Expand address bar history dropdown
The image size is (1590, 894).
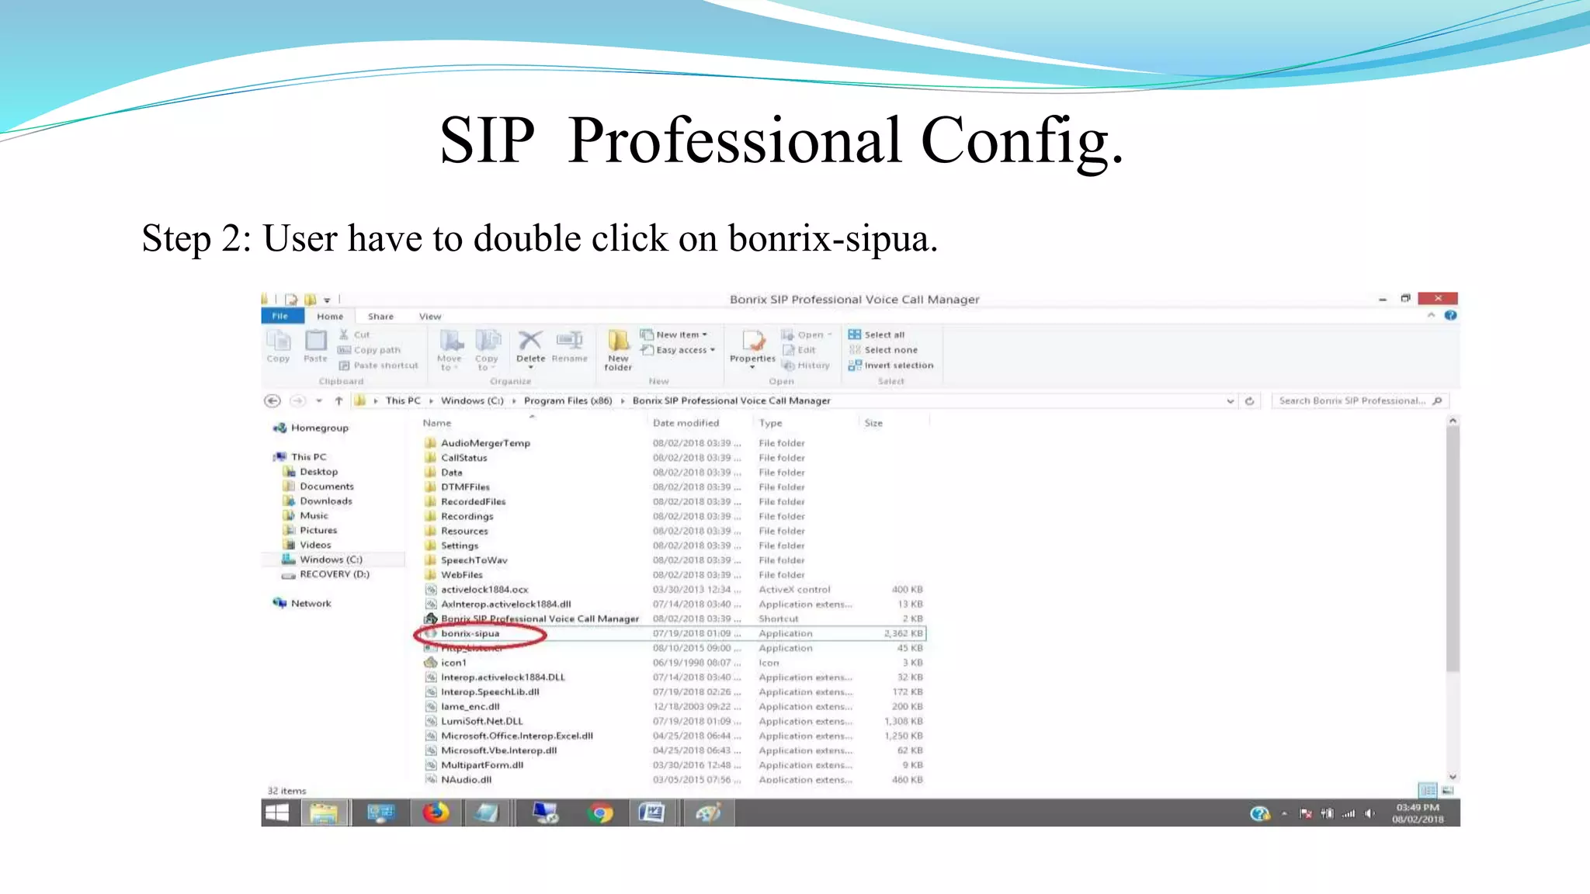click(x=1230, y=401)
